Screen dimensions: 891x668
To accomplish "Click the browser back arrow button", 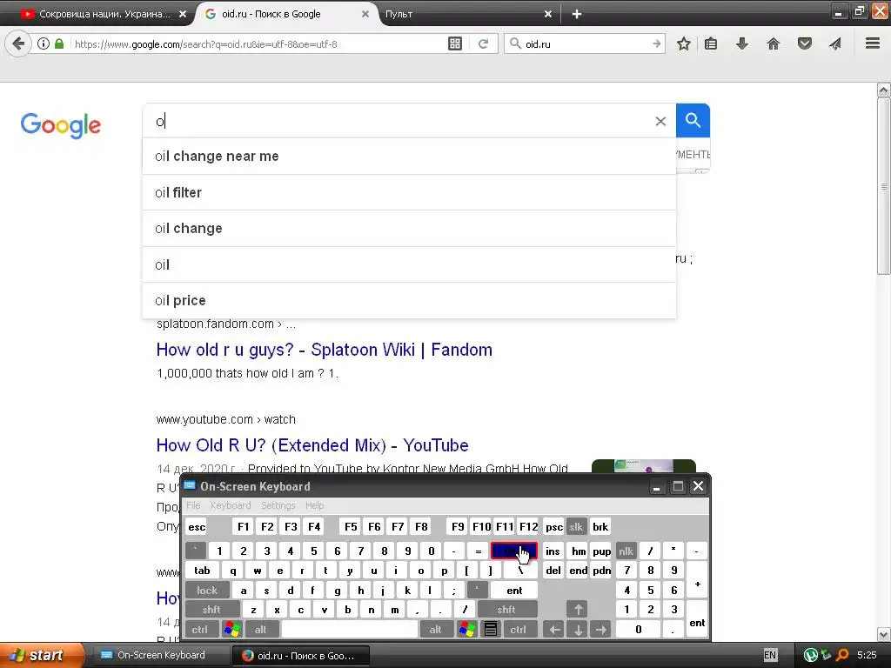I will click(x=18, y=43).
